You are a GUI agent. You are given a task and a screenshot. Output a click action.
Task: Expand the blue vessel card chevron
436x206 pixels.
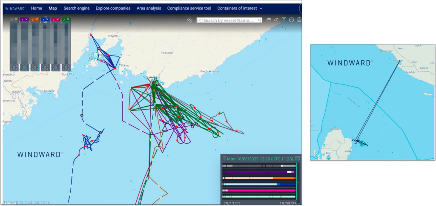[43, 20]
